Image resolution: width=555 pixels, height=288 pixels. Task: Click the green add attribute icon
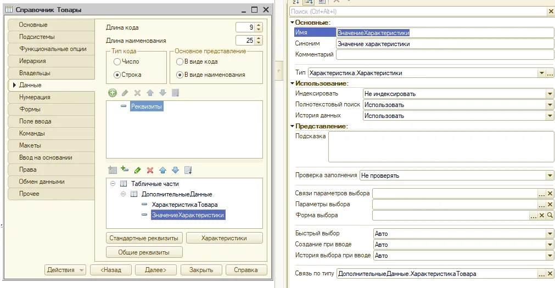pos(113,93)
